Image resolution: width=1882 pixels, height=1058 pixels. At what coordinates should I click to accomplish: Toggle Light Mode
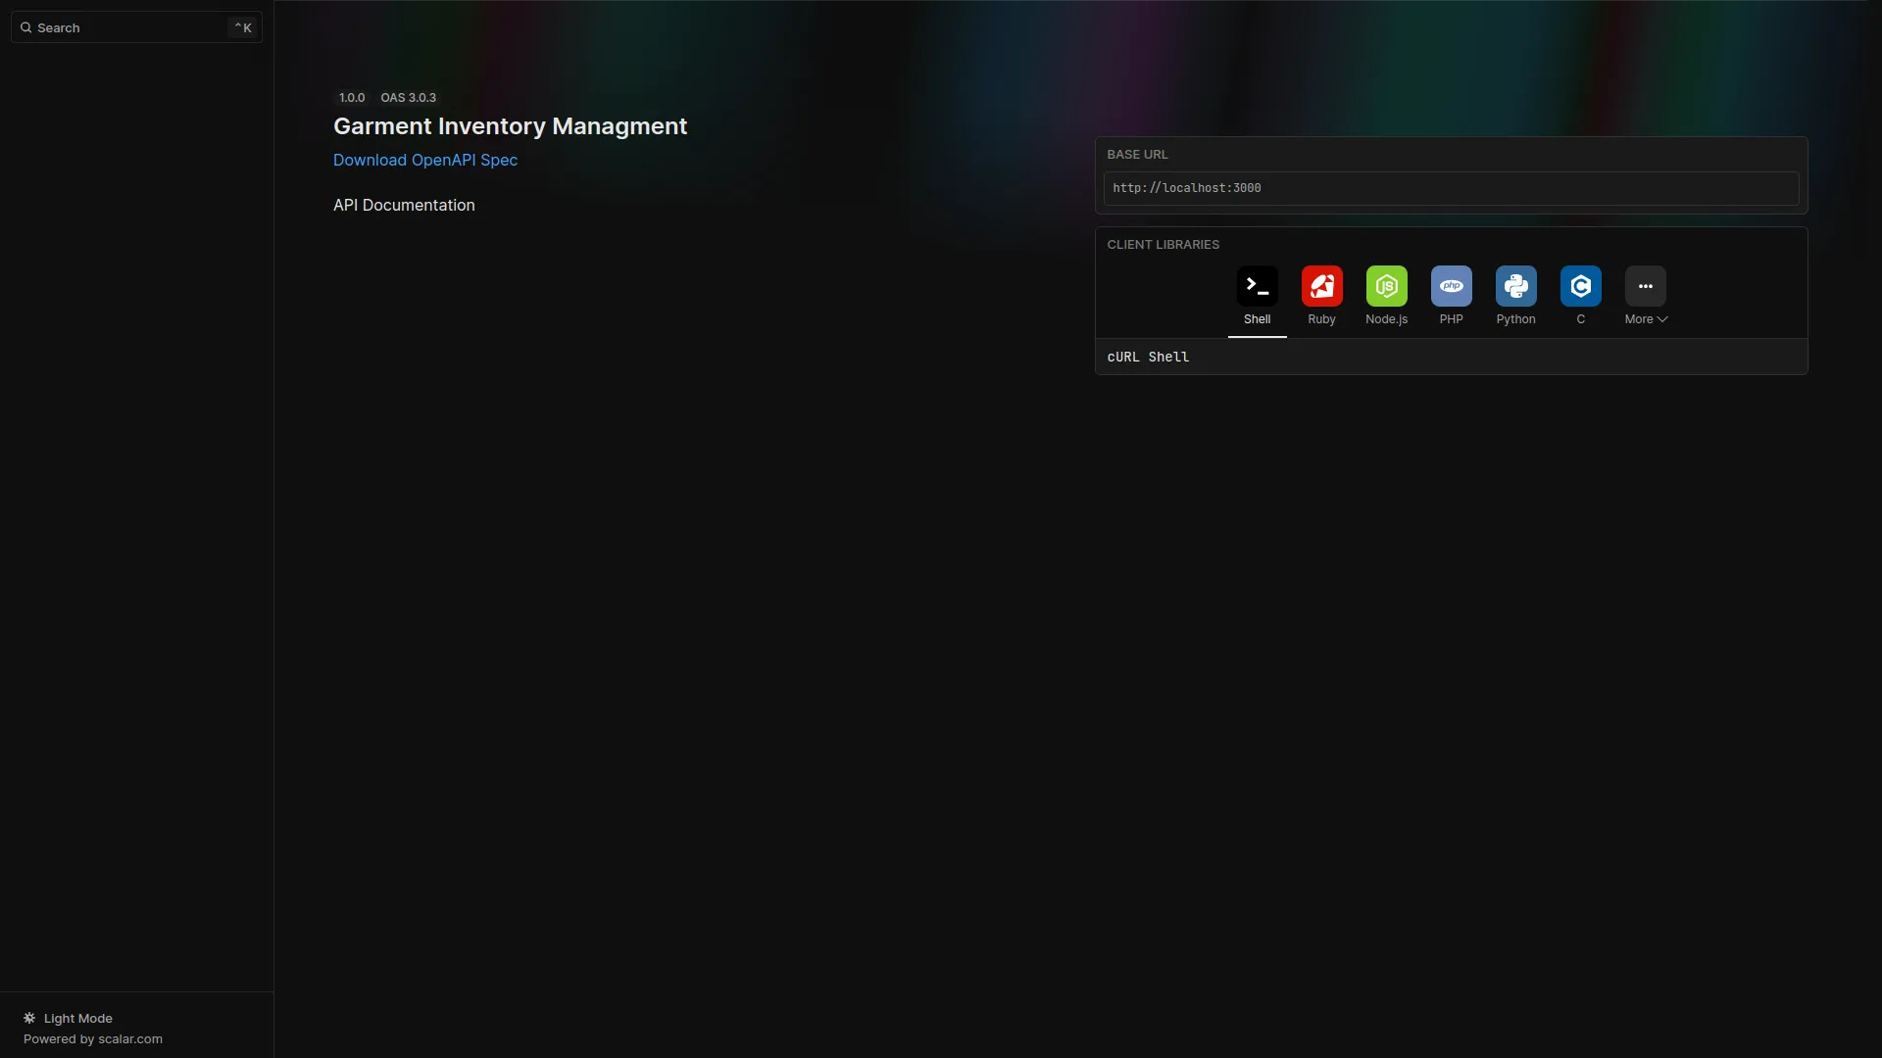[77, 1018]
